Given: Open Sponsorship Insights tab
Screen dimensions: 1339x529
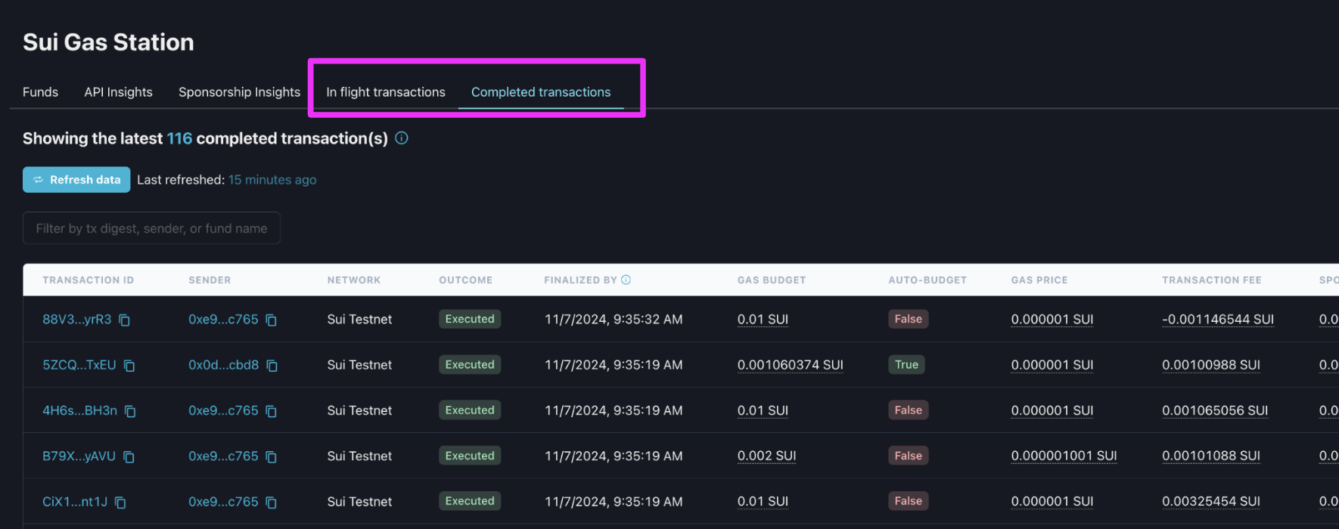Looking at the screenshot, I should [x=239, y=92].
